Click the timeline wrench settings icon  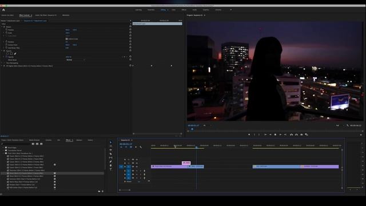[x=141, y=147]
